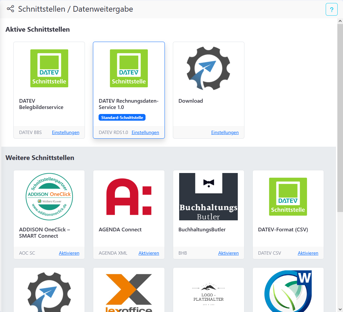Click the help question mark button
Screen dimensions: 343x312
(331, 9)
